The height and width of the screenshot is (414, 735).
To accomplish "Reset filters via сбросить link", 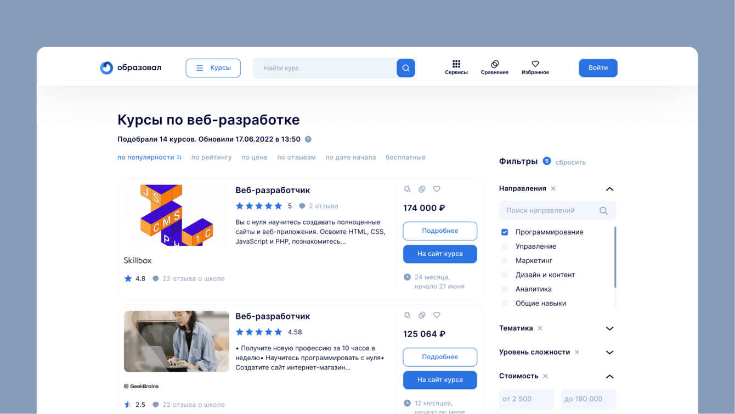I will (570, 163).
